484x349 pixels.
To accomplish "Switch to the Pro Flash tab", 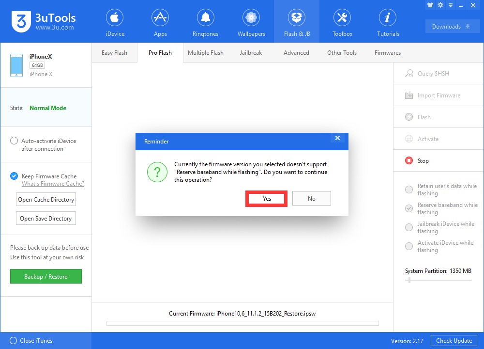I will [x=160, y=52].
